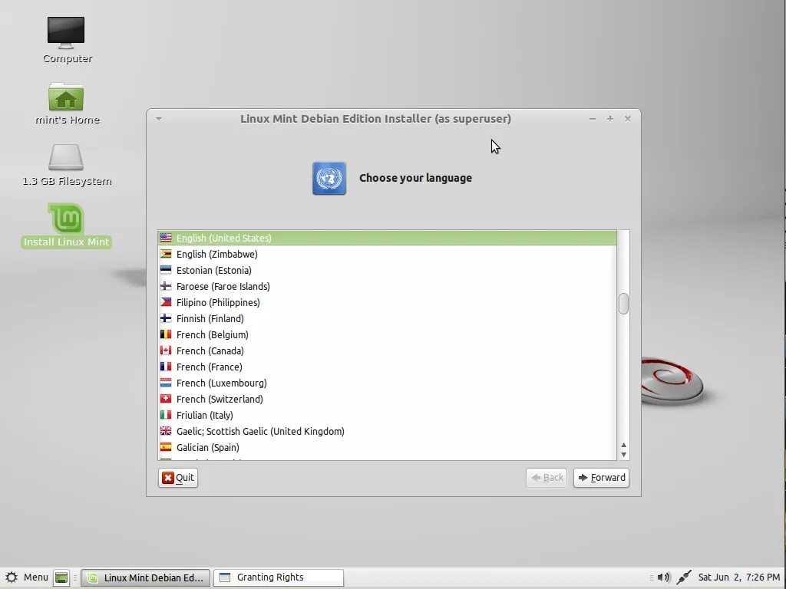Click the scrollbar down arrow
This screenshot has width=786, height=589.
pyautogui.click(x=623, y=454)
